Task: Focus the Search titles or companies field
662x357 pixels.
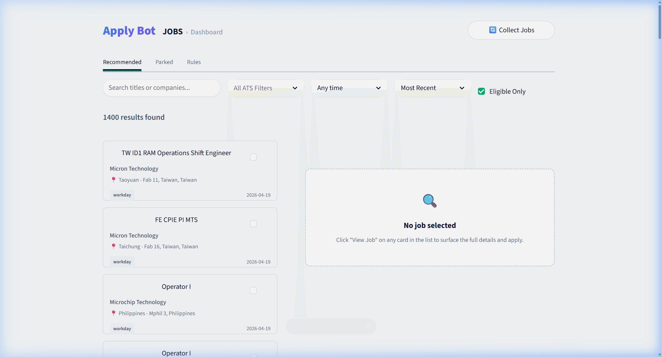Action: click(x=162, y=88)
